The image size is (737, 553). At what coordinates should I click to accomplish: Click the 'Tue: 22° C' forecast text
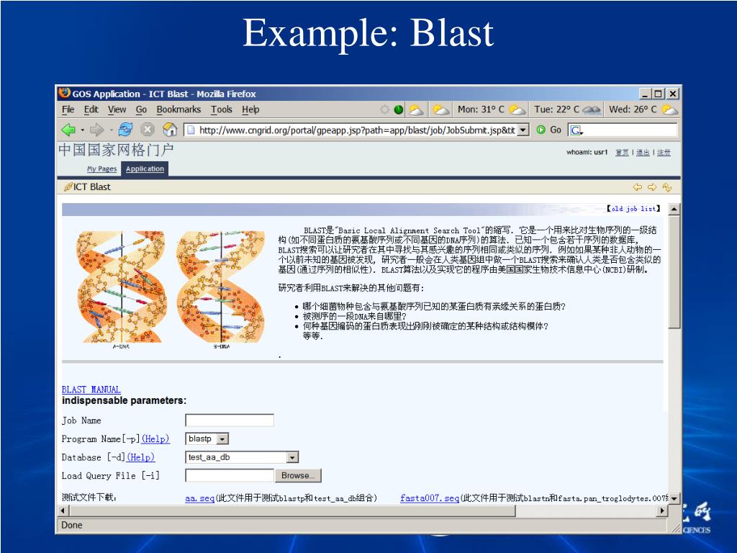coord(556,109)
